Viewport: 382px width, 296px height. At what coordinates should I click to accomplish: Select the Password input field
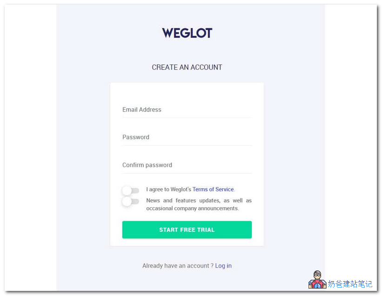(x=187, y=137)
